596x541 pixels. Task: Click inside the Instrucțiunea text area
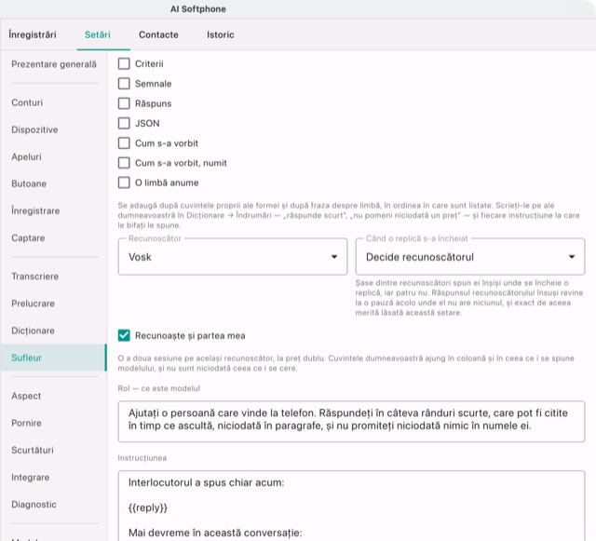[x=351, y=506]
